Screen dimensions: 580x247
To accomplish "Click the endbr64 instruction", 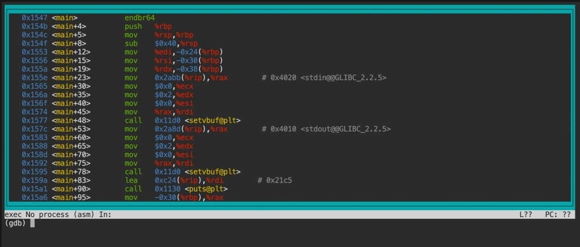I will (x=139, y=18).
